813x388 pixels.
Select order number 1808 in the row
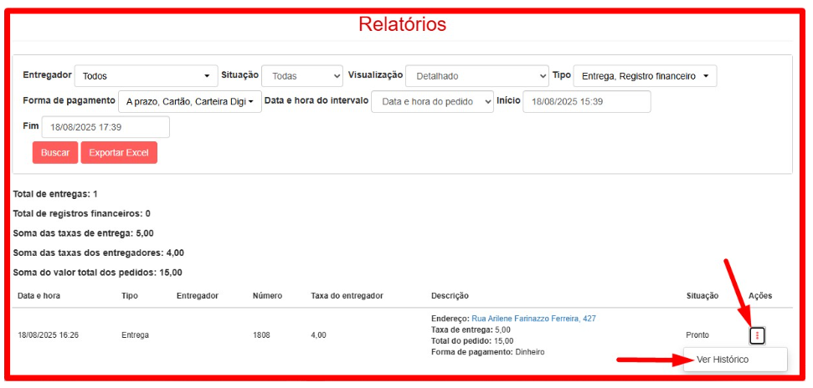262,335
